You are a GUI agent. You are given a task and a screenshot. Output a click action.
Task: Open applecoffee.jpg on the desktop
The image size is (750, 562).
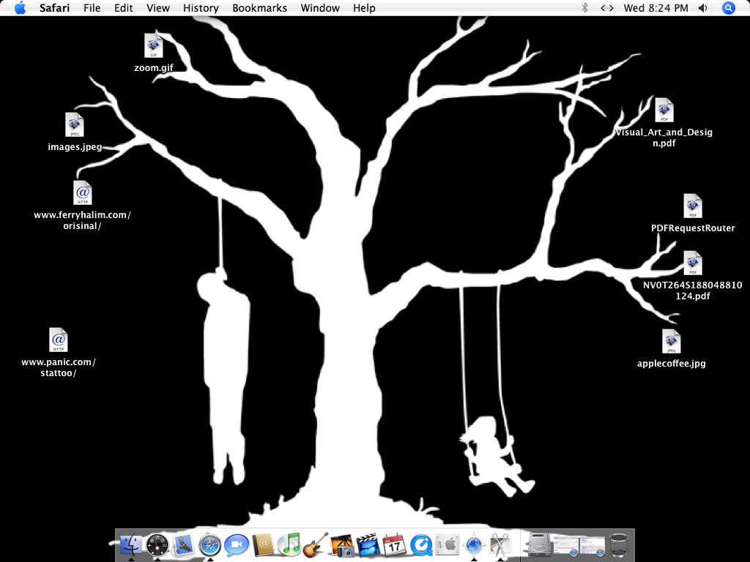[671, 341]
